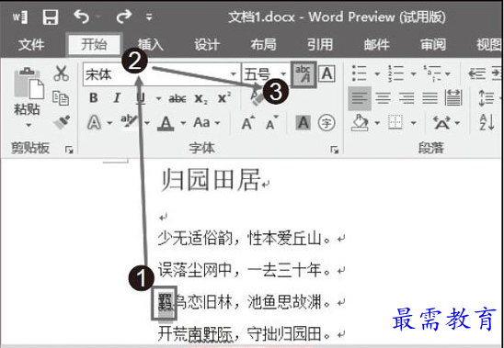Open the Asian layout button
504x348 pixels.
click(x=441, y=123)
